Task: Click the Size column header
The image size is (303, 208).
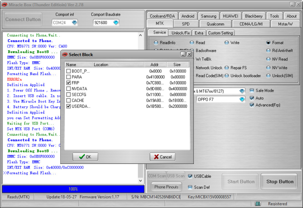Action: [177, 64]
